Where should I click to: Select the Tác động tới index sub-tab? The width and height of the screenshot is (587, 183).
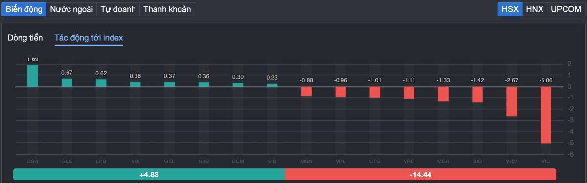coord(89,38)
